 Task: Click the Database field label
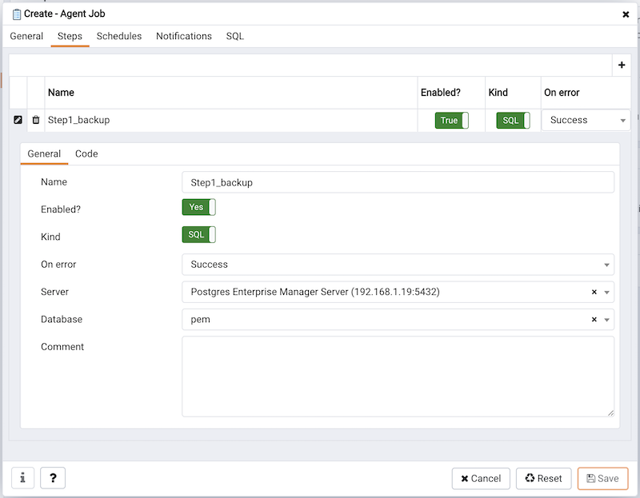pyautogui.click(x=62, y=320)
